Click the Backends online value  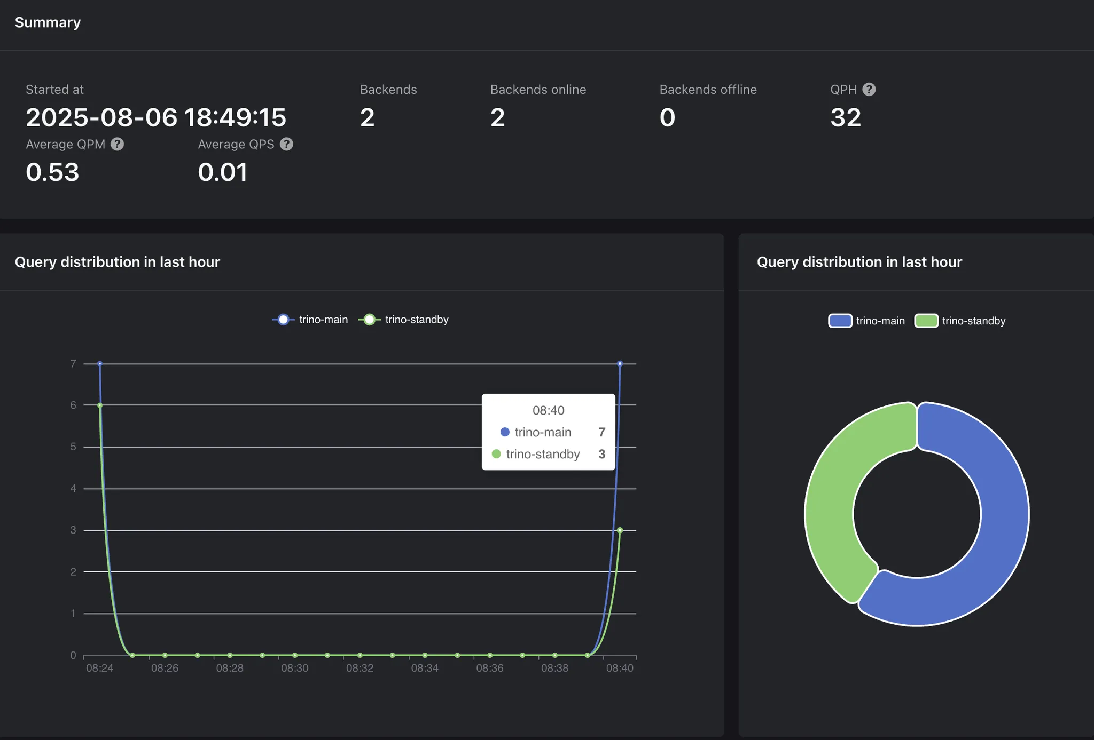497,117
